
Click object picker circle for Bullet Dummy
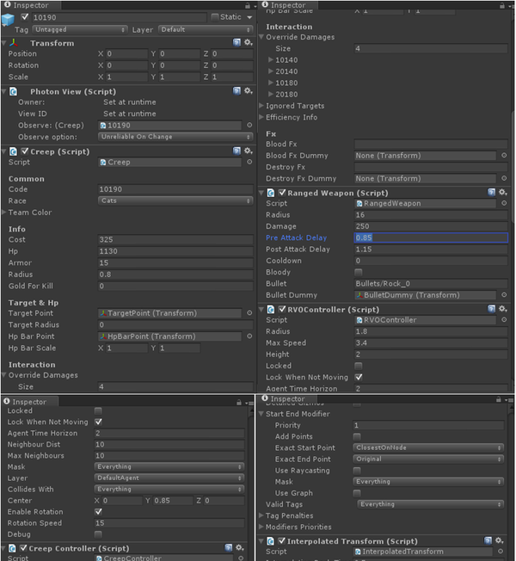[x=505, y=294]
